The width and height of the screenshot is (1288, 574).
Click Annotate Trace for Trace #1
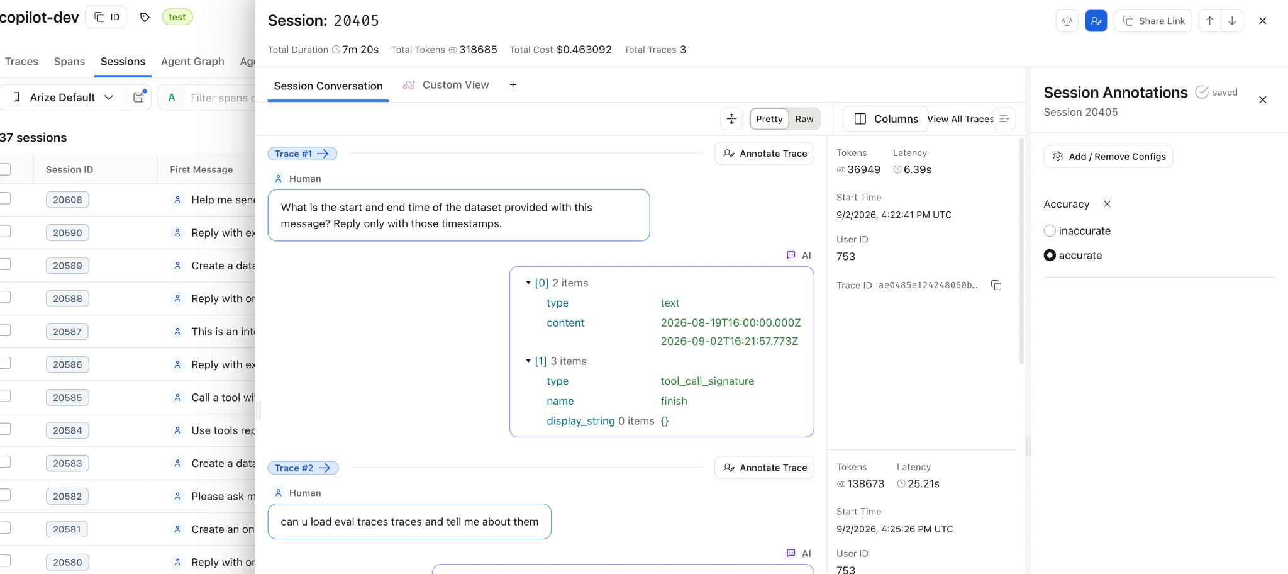(x=764, y=154)
